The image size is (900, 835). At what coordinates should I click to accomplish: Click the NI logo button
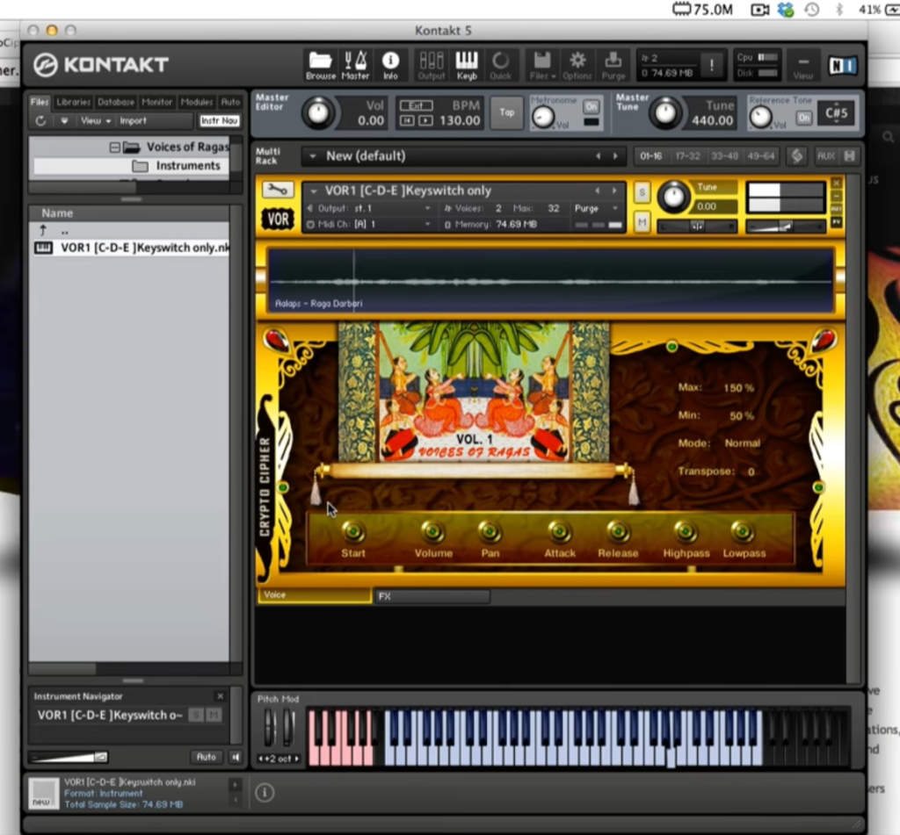[842, 65]
